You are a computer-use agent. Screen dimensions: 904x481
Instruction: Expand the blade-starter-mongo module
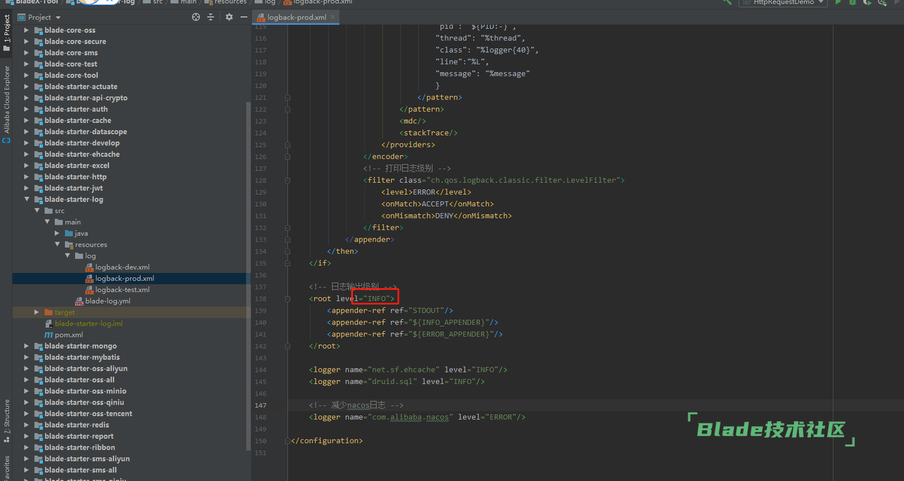click(x=26, y=346)
